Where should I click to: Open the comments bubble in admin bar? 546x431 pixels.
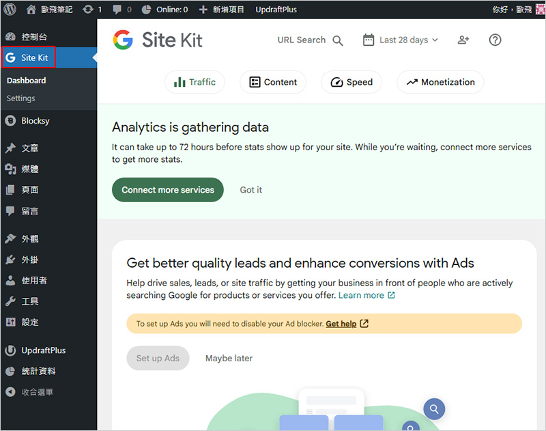(x=121, y=10)
